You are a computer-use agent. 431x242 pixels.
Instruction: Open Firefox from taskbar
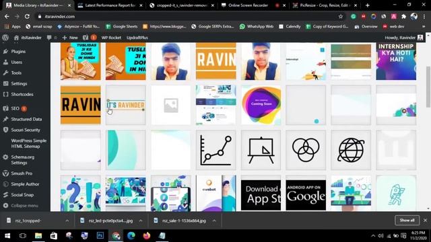click(x=147, y=236)
